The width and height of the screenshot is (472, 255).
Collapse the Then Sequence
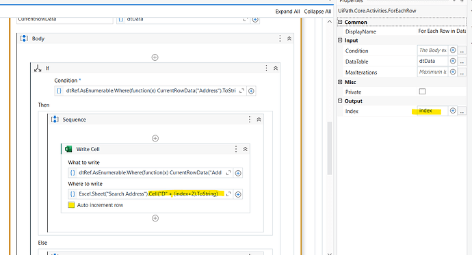tap(259, 120)
